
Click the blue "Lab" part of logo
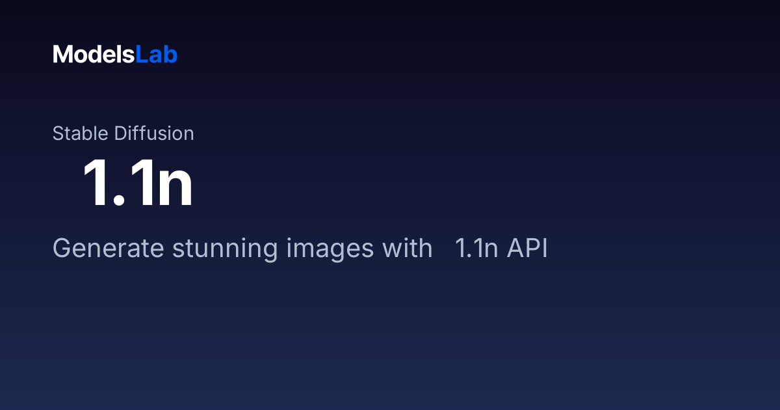[156, 55]
